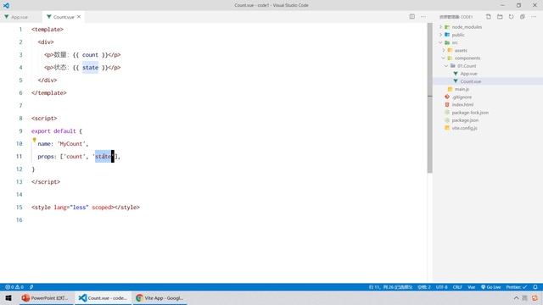Click the New File icon in explorer
This screenshot has height=305, width=543.
click(x=489, y=17)
